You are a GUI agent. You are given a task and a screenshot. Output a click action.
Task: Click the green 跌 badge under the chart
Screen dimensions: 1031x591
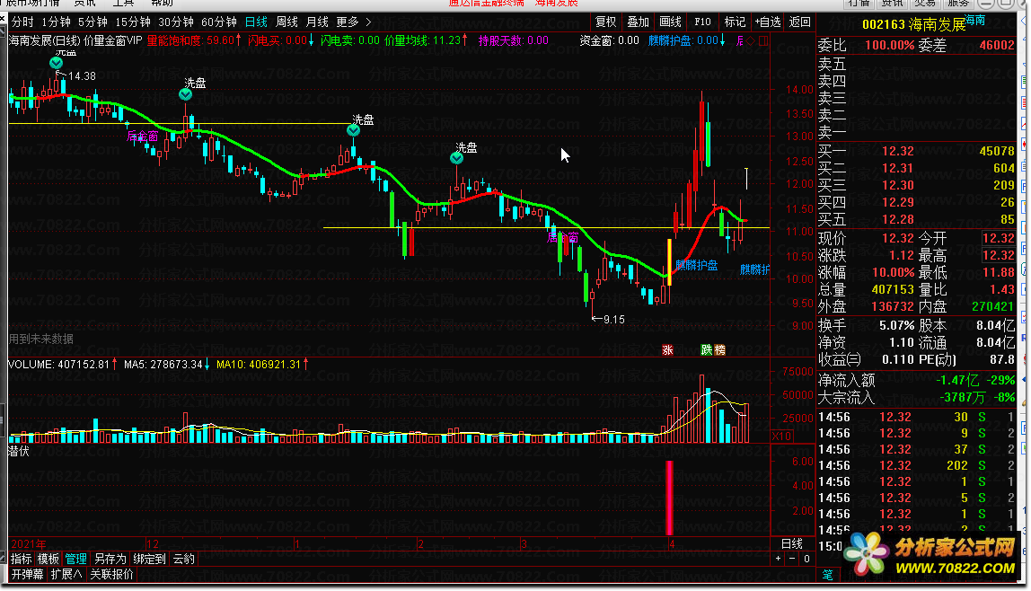(707, 349)
